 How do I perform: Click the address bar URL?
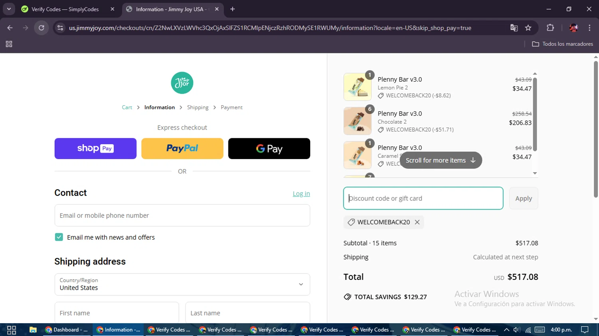tap(270, 28)
